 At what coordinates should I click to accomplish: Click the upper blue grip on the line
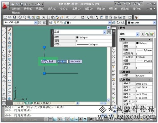point(44,47)
